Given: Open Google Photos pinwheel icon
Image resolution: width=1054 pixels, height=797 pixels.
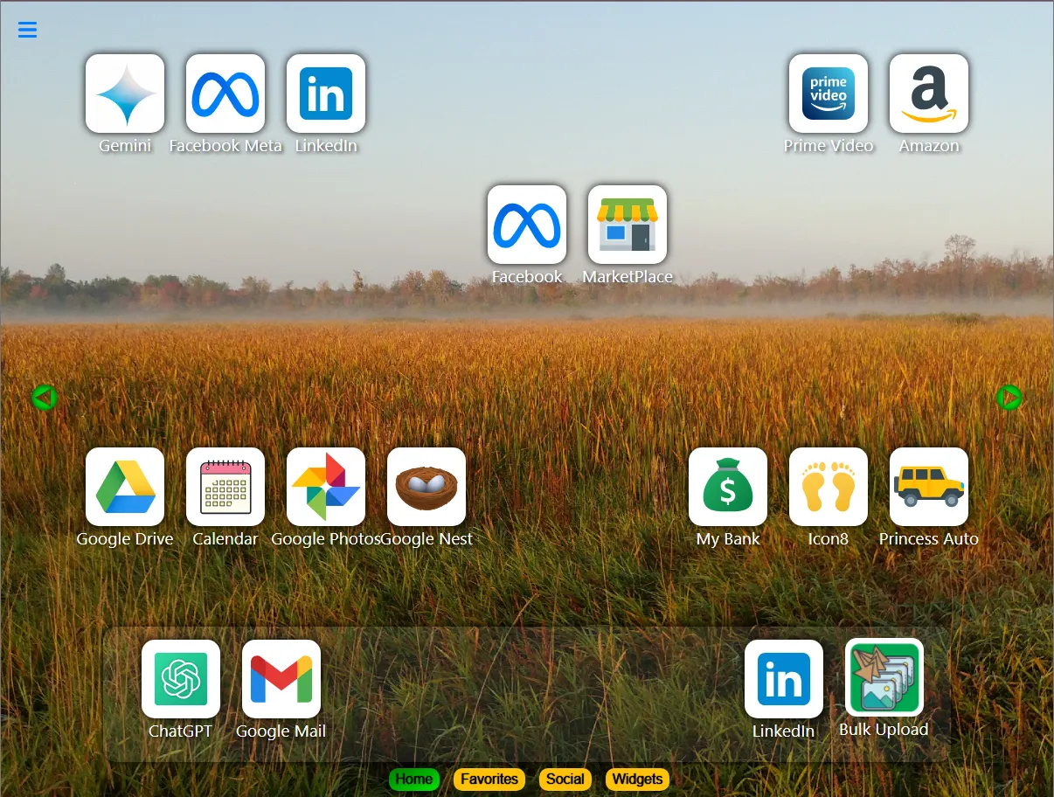Looking at the screenshot, I should pyautogui.click(x=326, y=487).
